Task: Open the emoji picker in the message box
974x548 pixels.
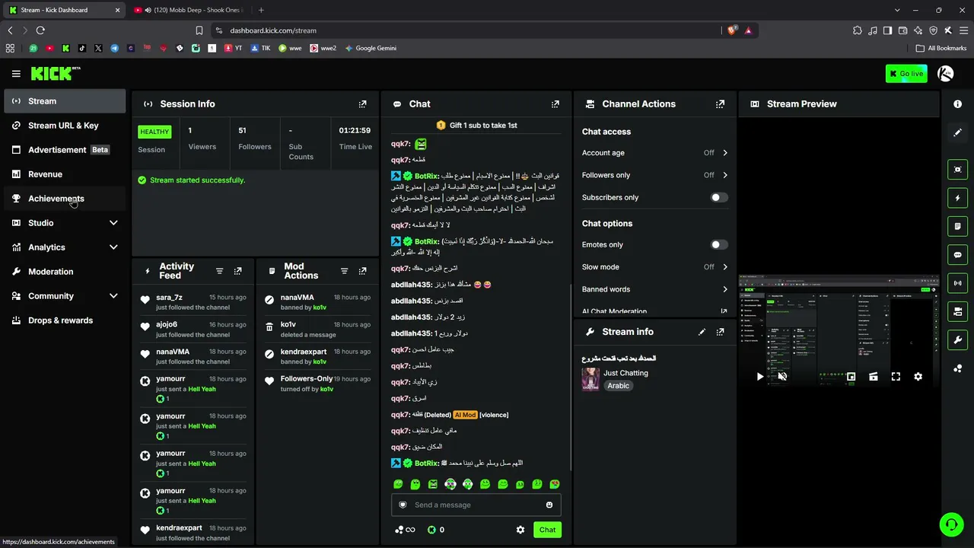Action: point(549,505)
